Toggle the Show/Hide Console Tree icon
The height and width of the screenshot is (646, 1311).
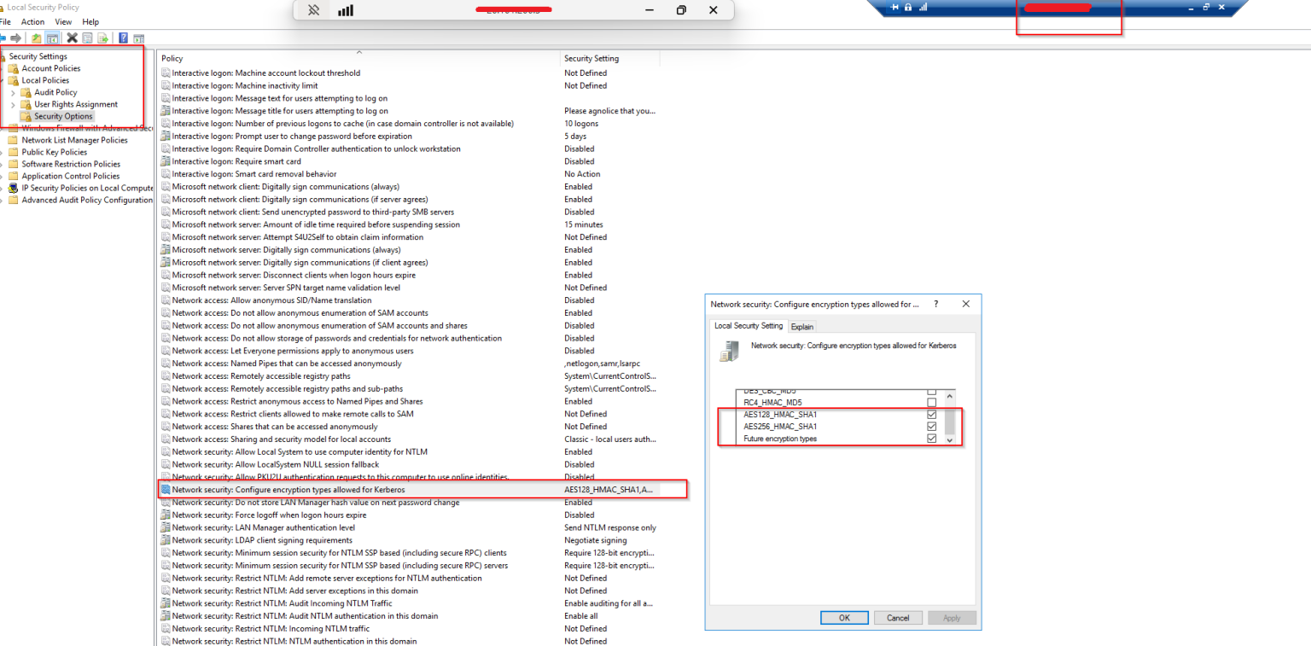click(x=53, y=38)
